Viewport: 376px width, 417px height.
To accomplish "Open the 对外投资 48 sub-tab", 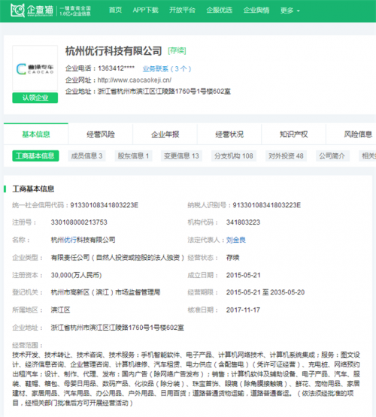I will (286, 156).
